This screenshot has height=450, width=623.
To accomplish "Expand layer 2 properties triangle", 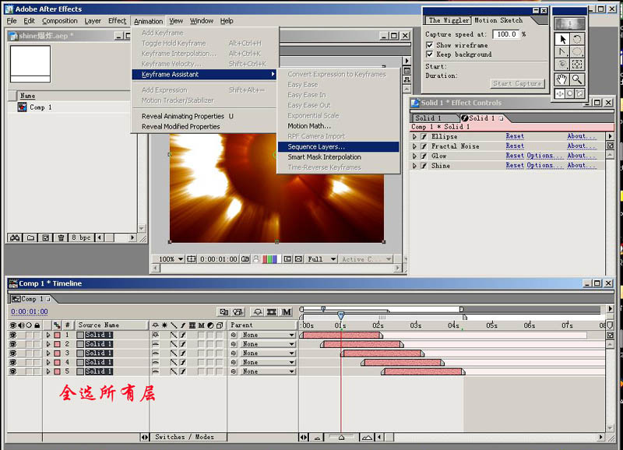I will (x=48, y=344).
